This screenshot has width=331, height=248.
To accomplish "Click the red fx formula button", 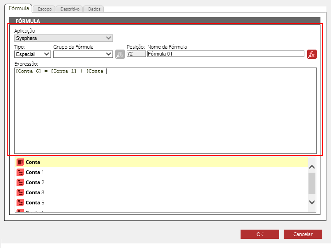I will [x=312, y=54].
